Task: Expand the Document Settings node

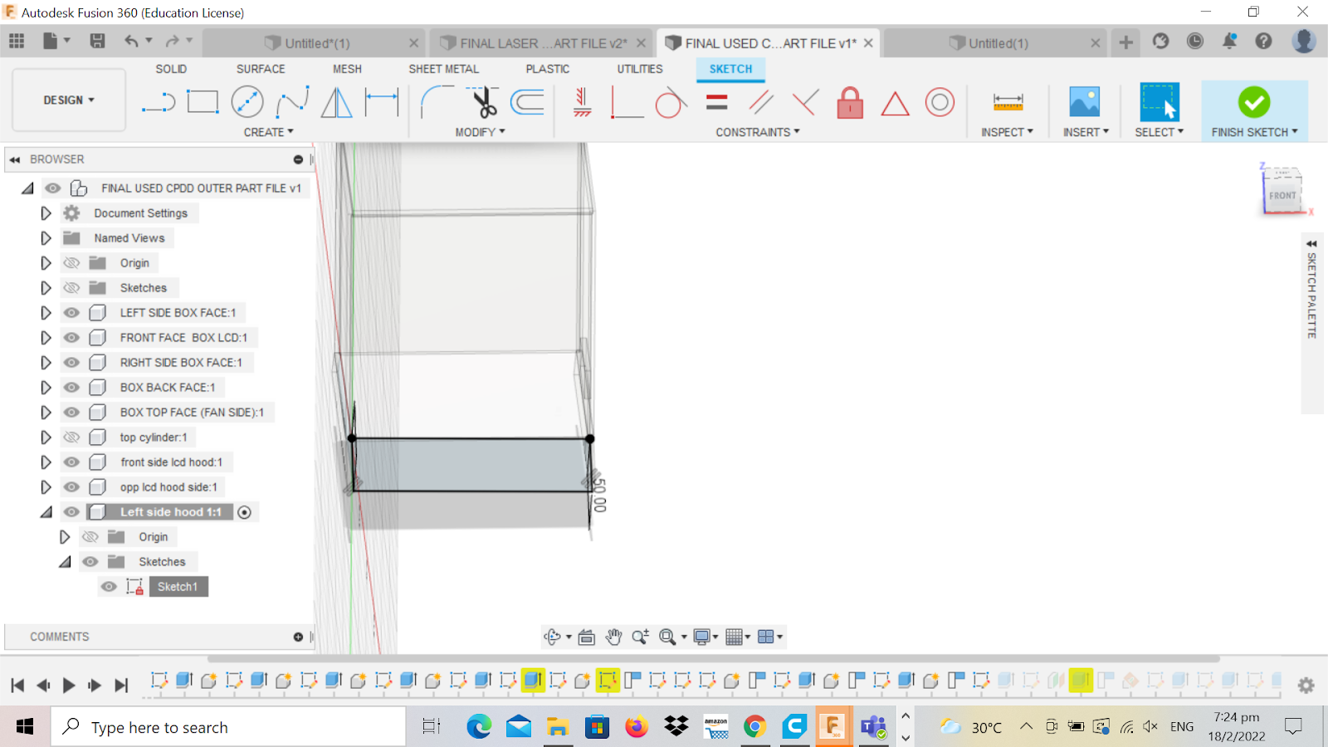Action: pyautogui.click(x=46, y=213)
